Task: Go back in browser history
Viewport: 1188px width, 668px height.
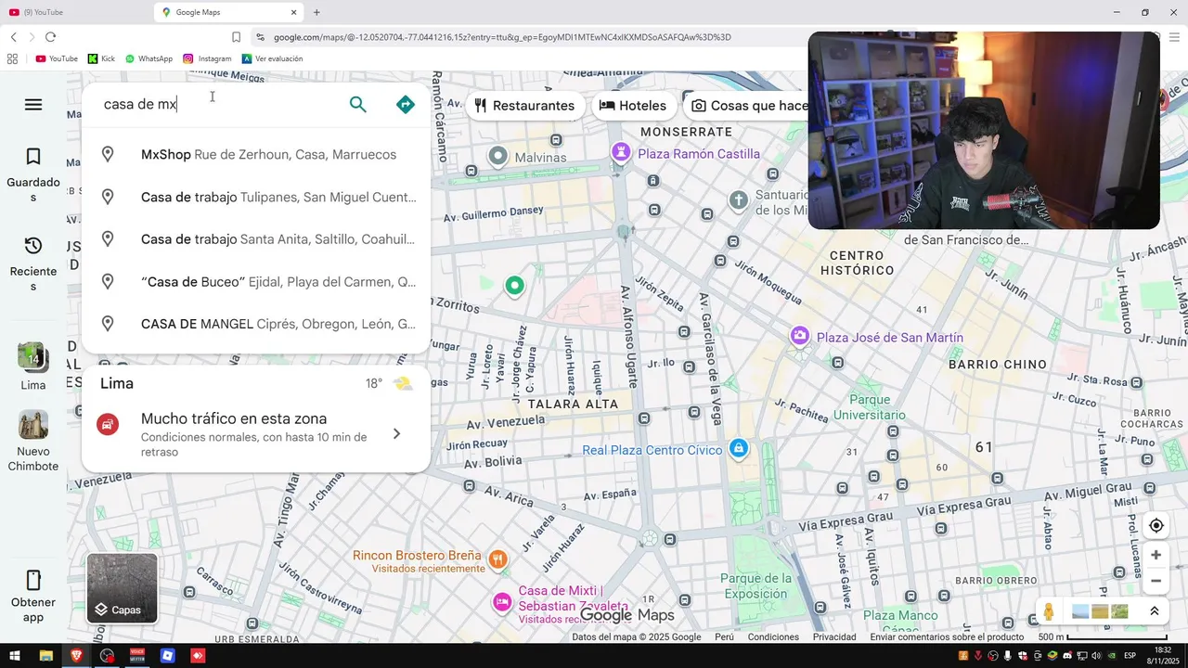Action: coord(13,37)
